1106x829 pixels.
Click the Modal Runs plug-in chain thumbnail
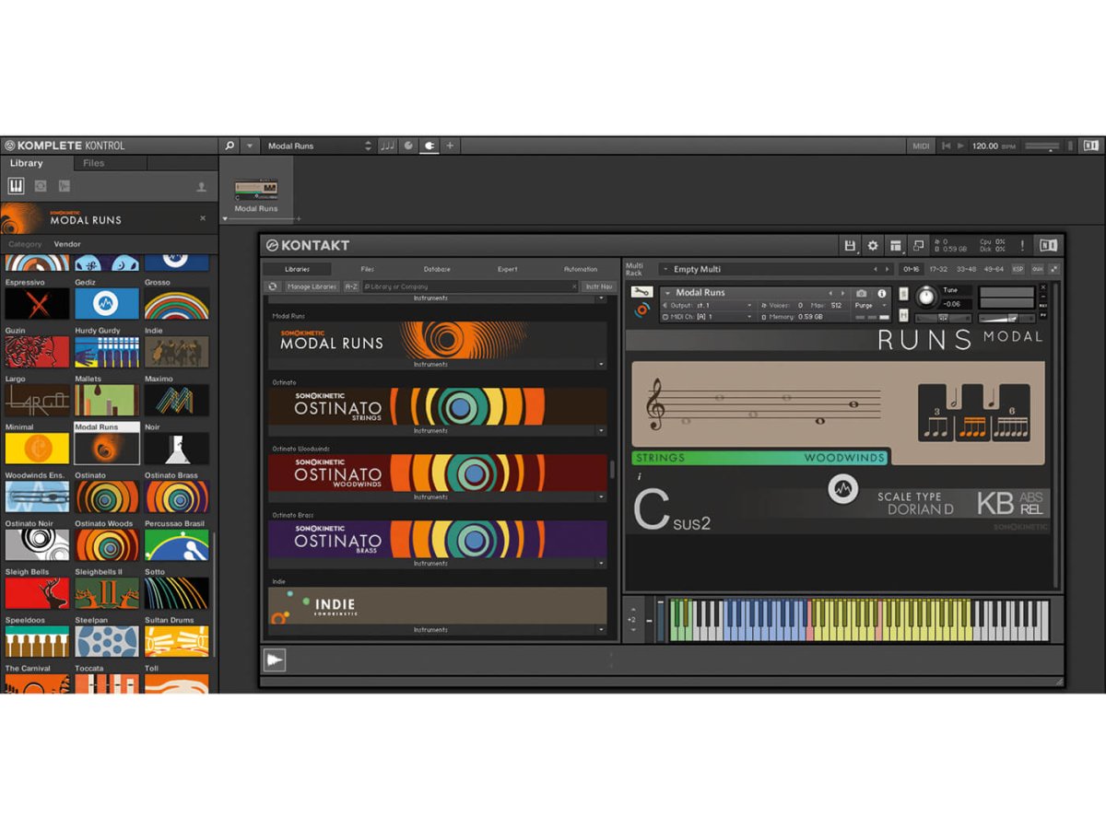pos(256,190)
